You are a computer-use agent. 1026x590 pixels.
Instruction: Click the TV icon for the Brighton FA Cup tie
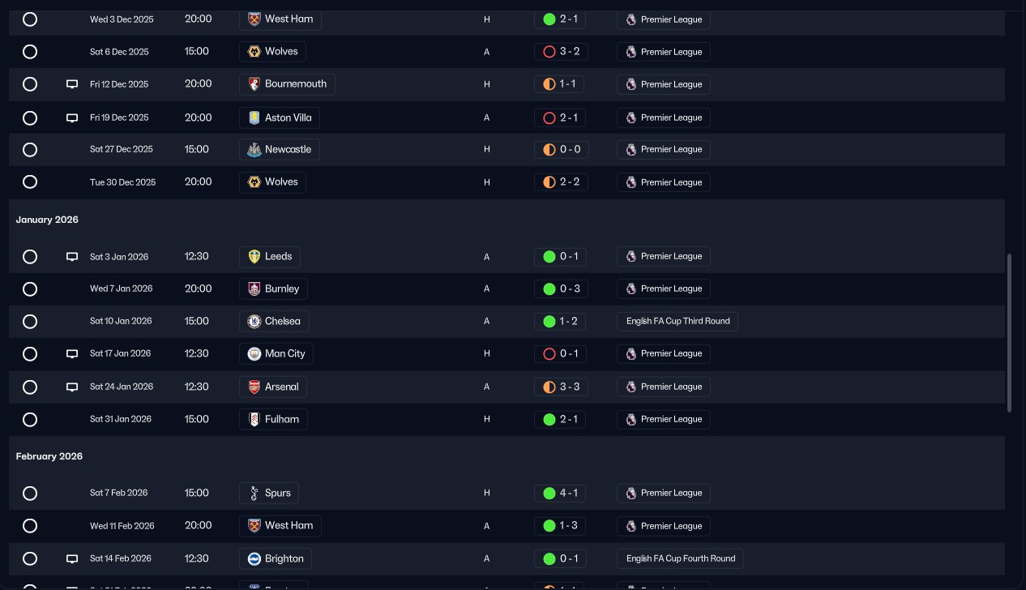tap(71, 559)
